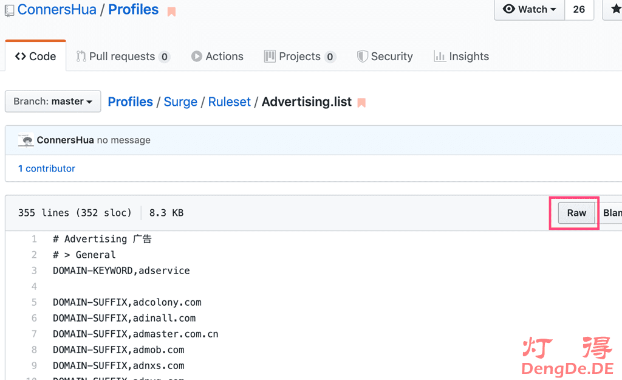Screen dimensions: 622x380
Task: Select the Security tab
Action: [384, 57]
